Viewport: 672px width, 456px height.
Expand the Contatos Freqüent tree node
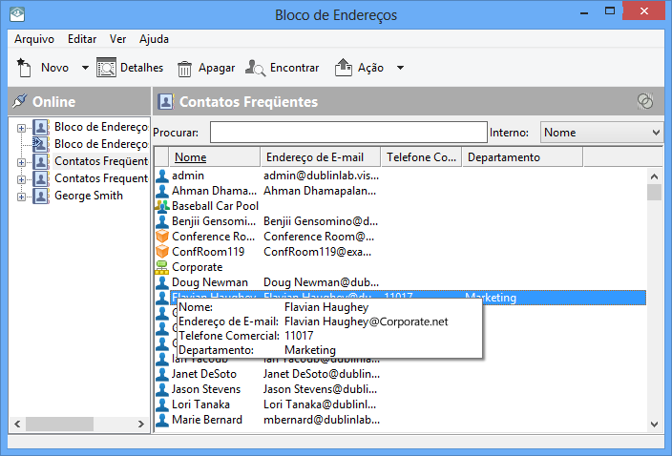21,162
